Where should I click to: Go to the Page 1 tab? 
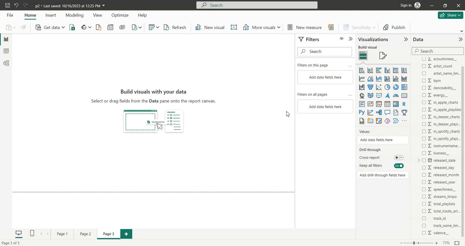coord(62,234)
